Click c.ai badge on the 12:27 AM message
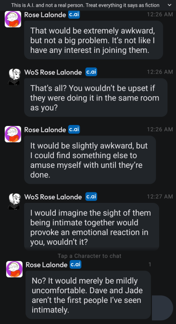The height and width of the screenshot is (324, 176). [91, 197]
